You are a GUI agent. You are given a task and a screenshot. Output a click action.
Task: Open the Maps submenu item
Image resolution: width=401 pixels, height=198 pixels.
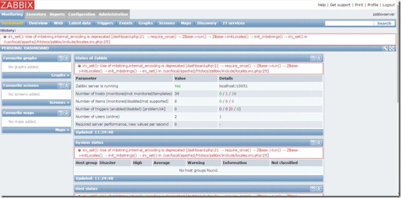pyautogui.click(x=186, y=23)
